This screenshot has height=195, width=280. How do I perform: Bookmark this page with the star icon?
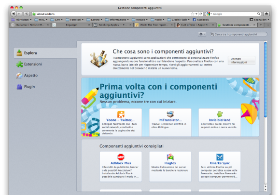(x=192, y=14)
